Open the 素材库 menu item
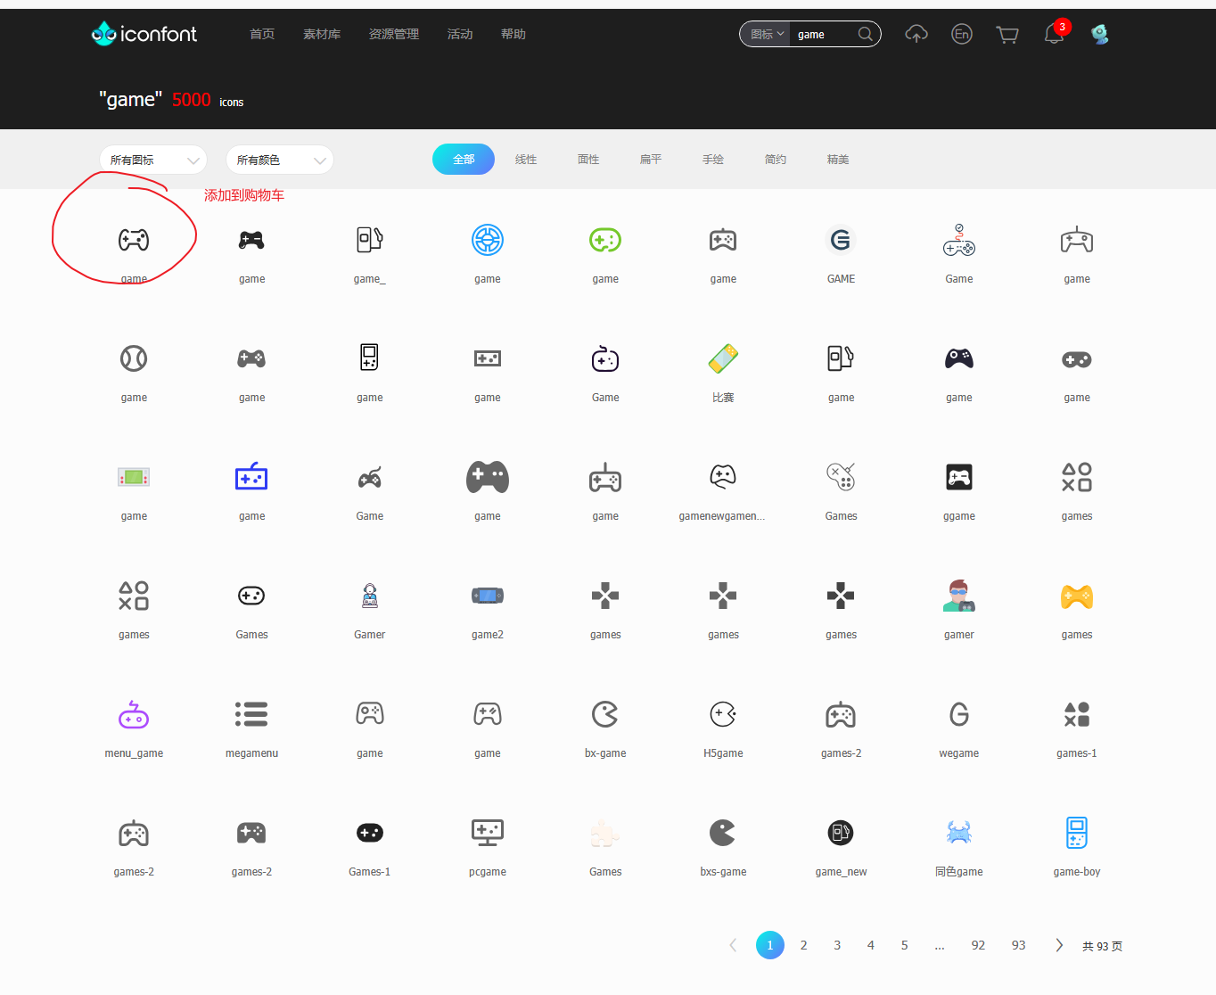1216x995 pixels. 322,35
